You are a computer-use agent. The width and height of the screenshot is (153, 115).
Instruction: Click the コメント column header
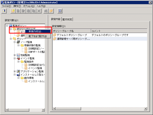pos(119,31)
